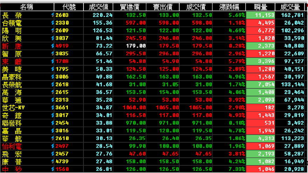Click the red 瞬量 cell 182
This screenshot has width=308, height=173.
click(x=260, y=108)
